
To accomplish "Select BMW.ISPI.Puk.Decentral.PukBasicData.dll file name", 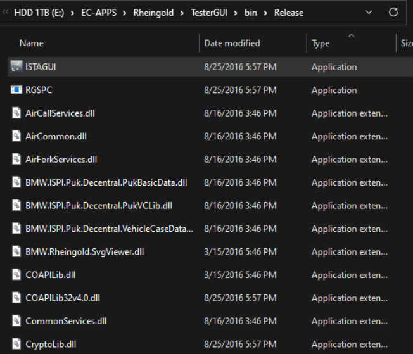I will click(x=106, y=182).
